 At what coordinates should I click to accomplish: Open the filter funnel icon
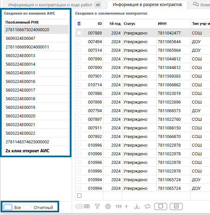tap(97, 206)
